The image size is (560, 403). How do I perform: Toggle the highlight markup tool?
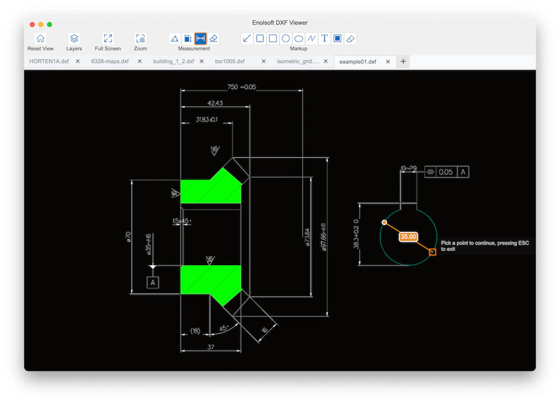point(337,38)
